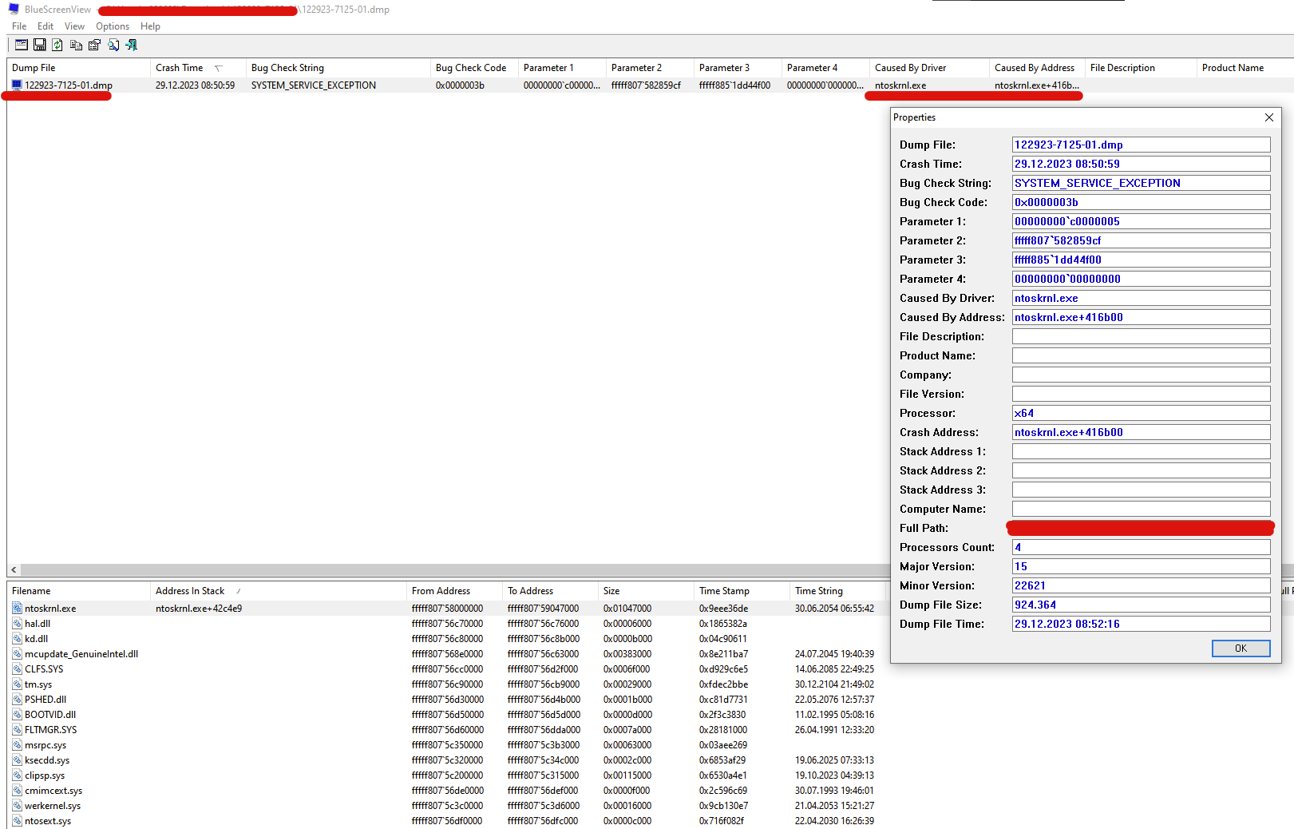This screenshot has width=1294, height=829.
Task: Open Properties using the toolbar icon
Action: [94, 46]
